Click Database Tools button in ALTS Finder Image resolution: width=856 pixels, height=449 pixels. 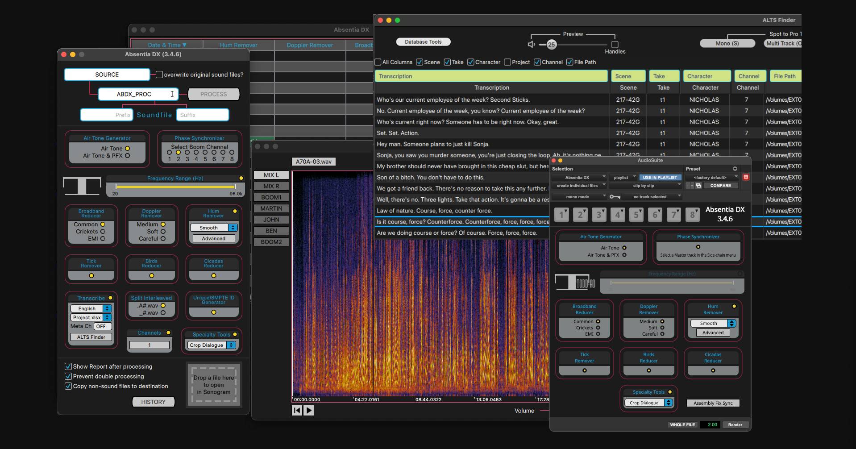tap(423, 42)
